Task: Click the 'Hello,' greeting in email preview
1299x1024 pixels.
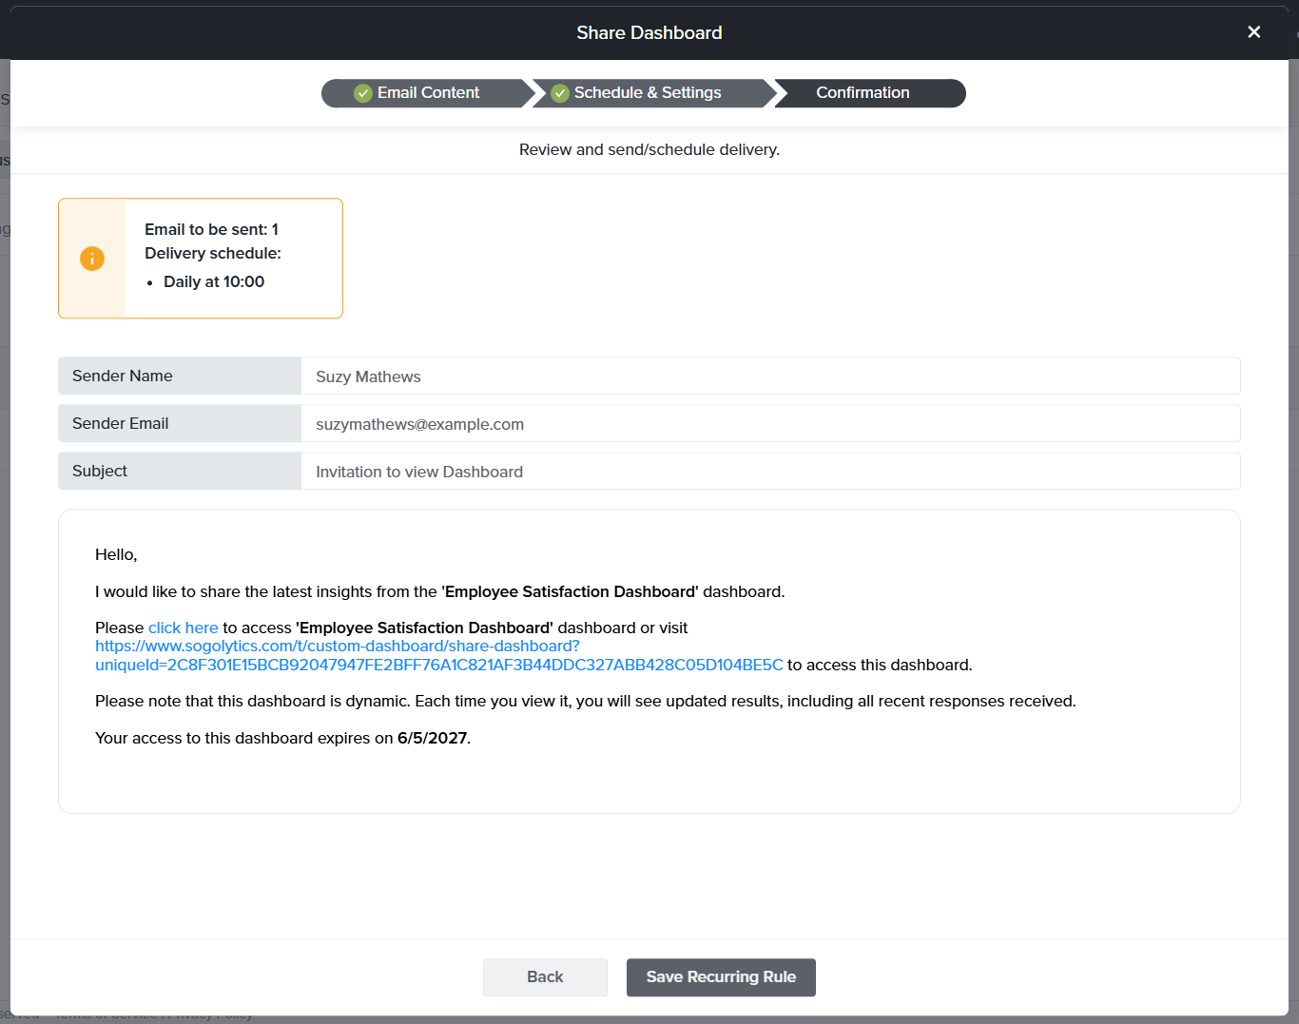Action: coord(116,555)
